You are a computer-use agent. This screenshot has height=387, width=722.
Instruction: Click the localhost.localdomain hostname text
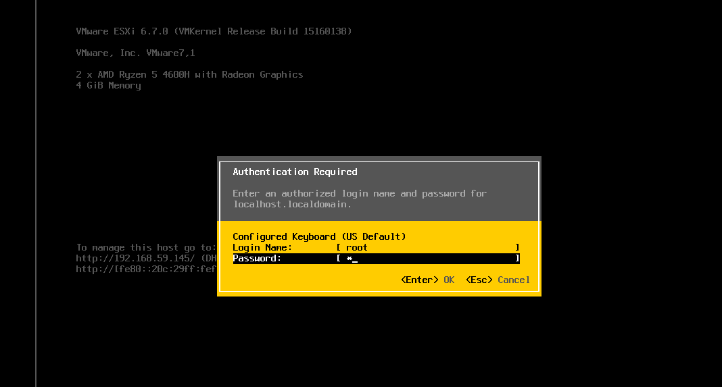pos(292,205)
